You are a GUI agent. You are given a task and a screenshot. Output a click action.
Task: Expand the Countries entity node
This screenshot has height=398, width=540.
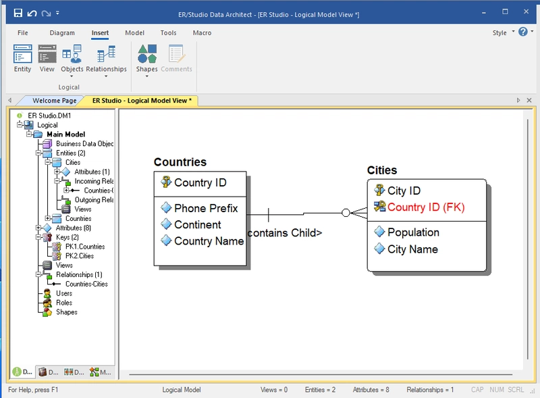[47, 218]
